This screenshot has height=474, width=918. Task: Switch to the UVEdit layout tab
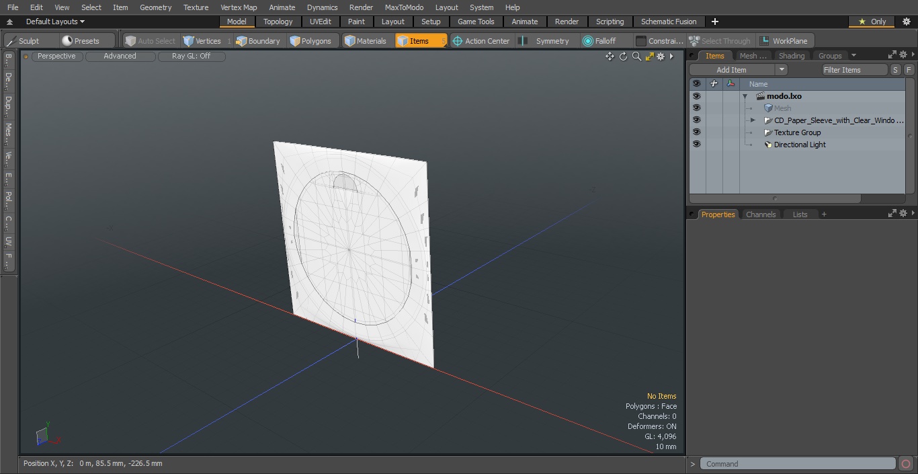click(321, 22)
